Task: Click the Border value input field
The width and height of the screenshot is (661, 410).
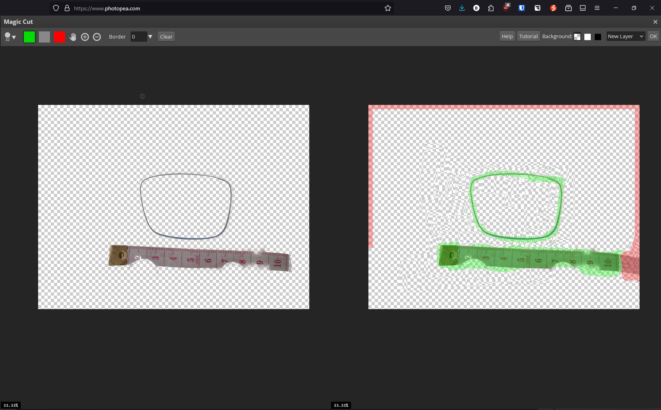Action: (x=139, y=37)
